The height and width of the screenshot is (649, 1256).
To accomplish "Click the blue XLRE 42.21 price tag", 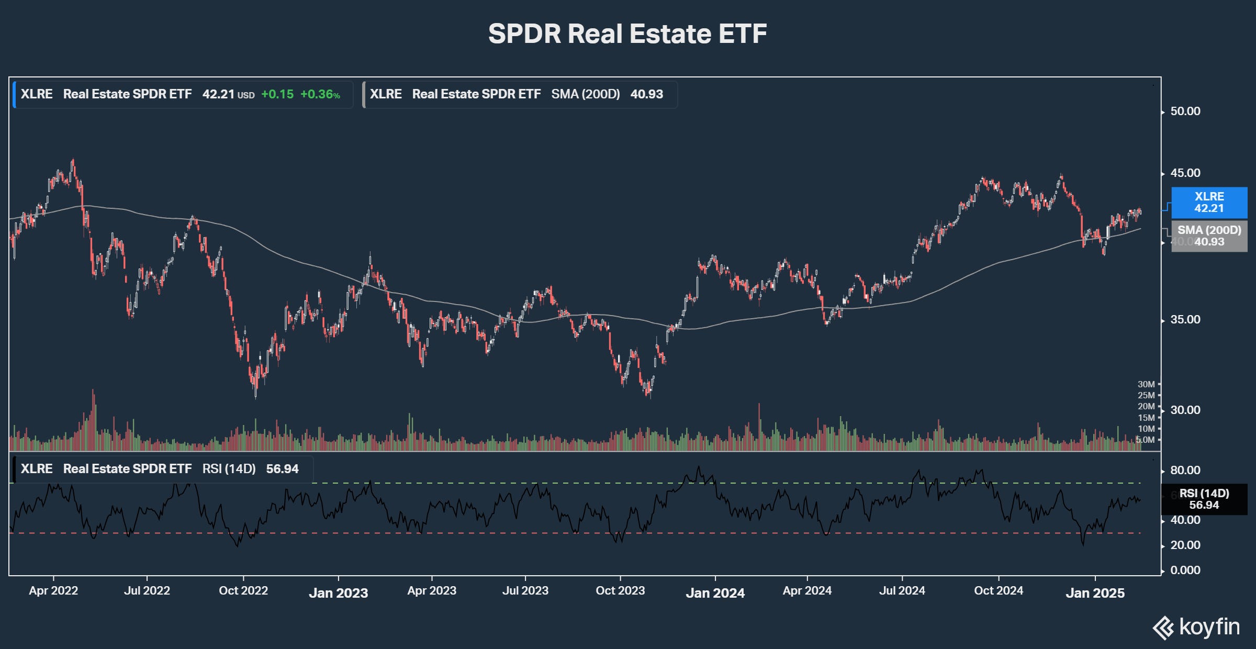I will tap(1209, 203).
